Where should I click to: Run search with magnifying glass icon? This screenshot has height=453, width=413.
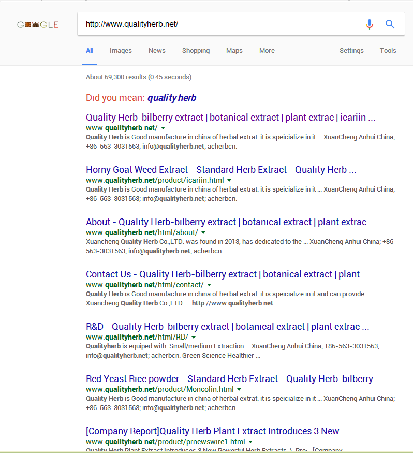[390, 24]
